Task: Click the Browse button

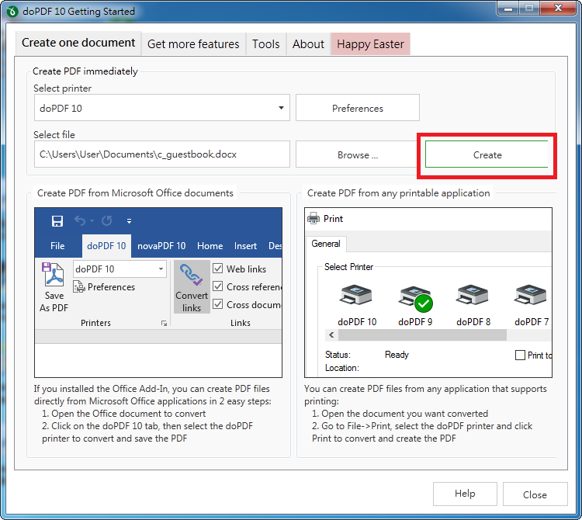Action: (358, 154)
